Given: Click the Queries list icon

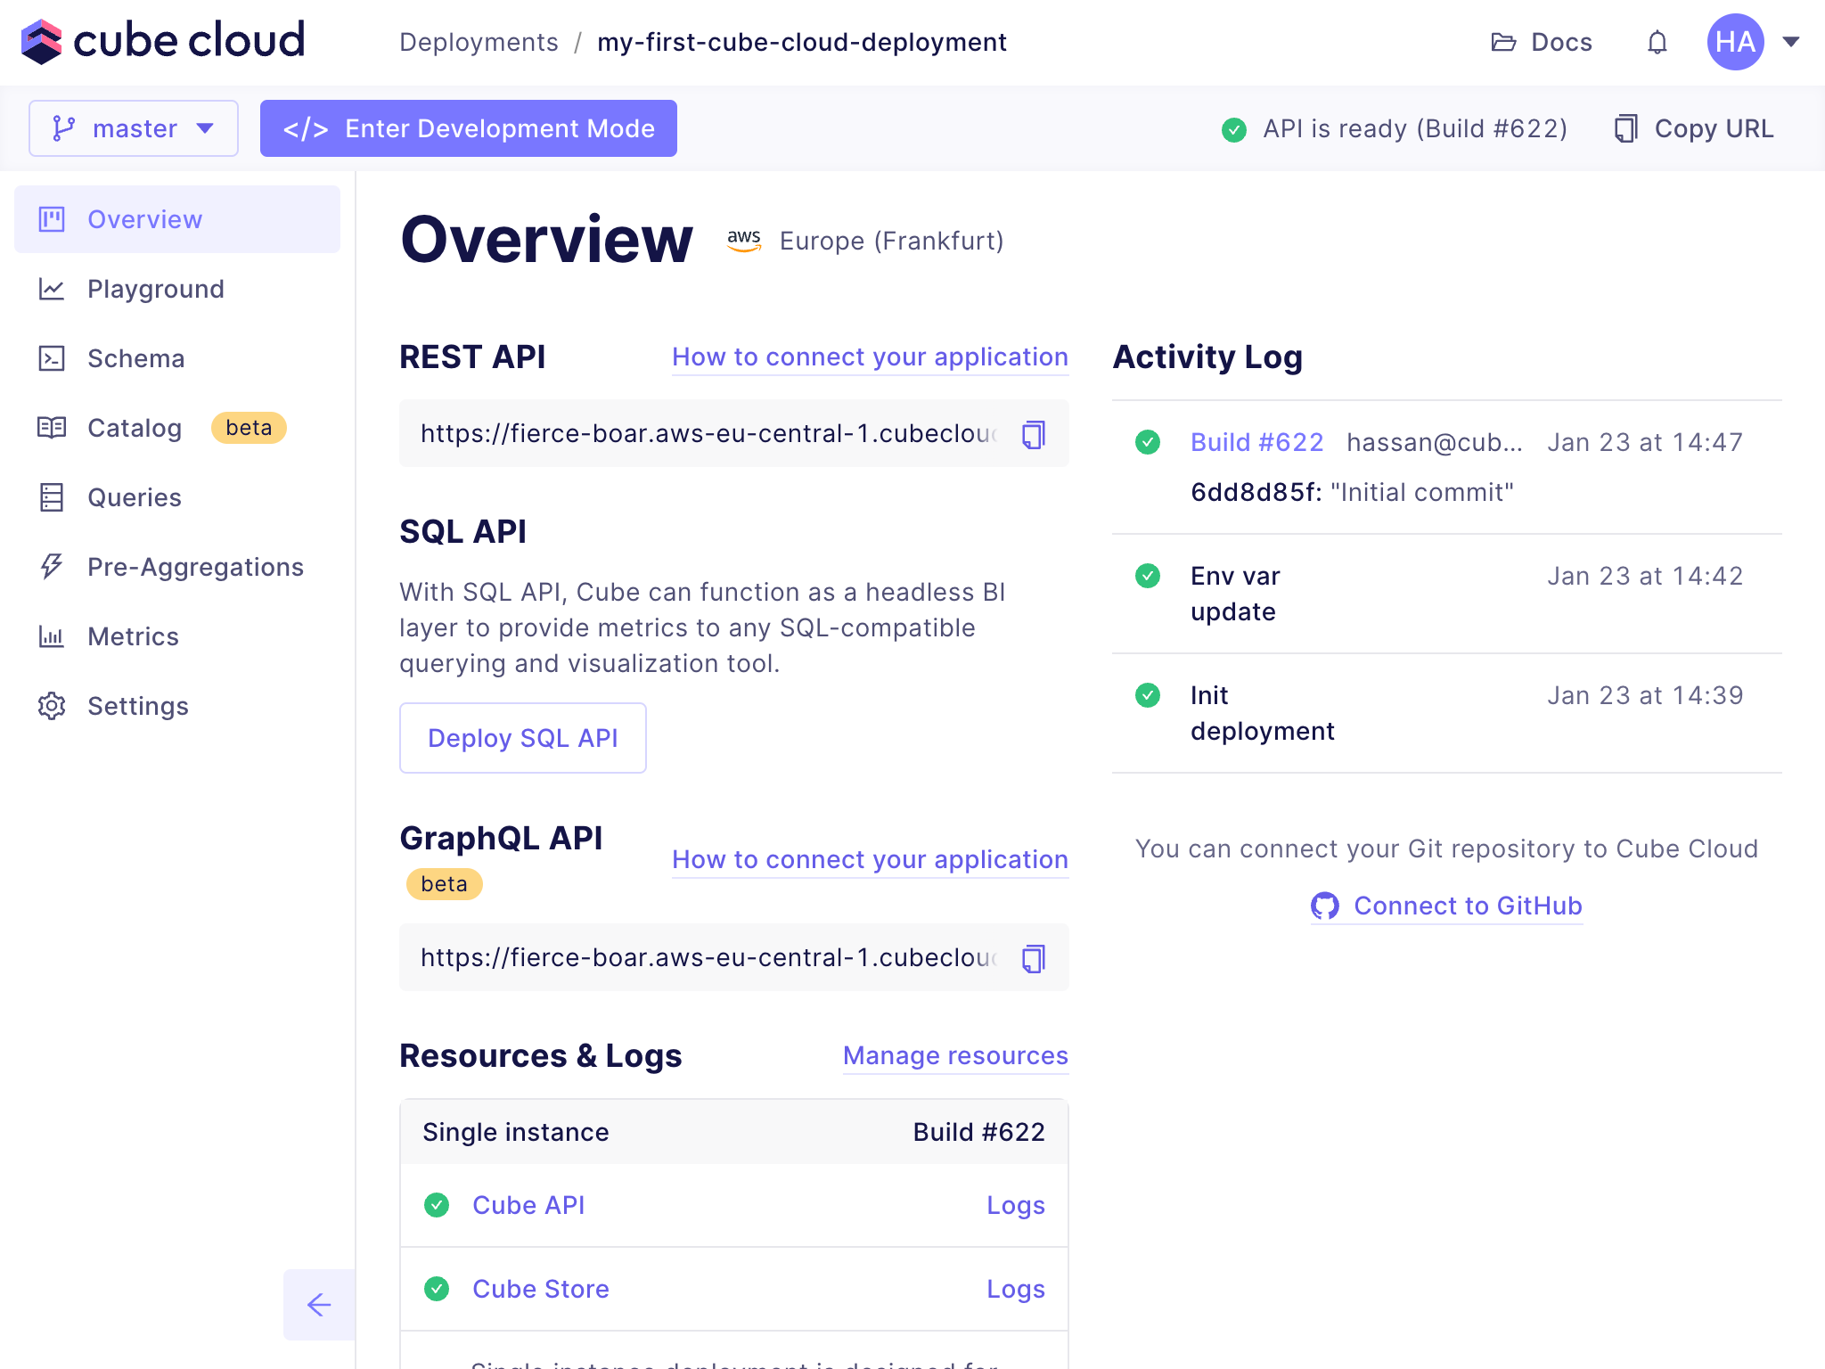Looking at the screenshot, I should coord(52,497).
